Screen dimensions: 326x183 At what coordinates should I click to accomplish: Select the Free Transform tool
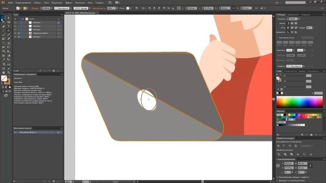(9, 47)
